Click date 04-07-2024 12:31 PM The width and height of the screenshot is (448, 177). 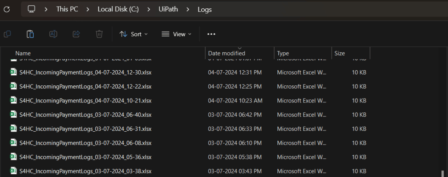point(234,72)
